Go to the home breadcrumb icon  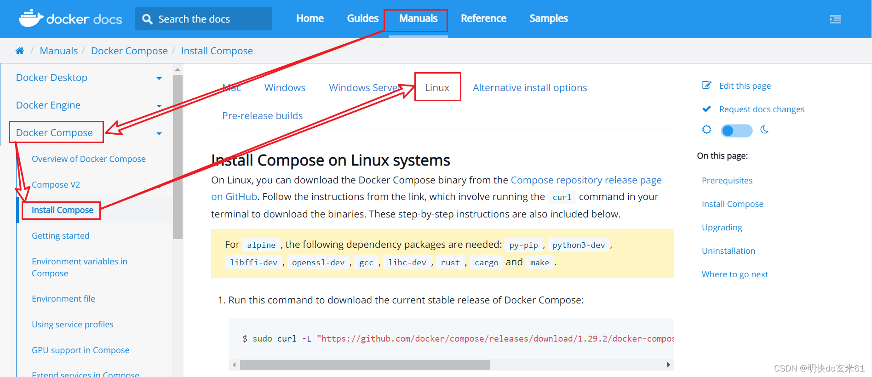pyautogui.click(x=19, y=51)
